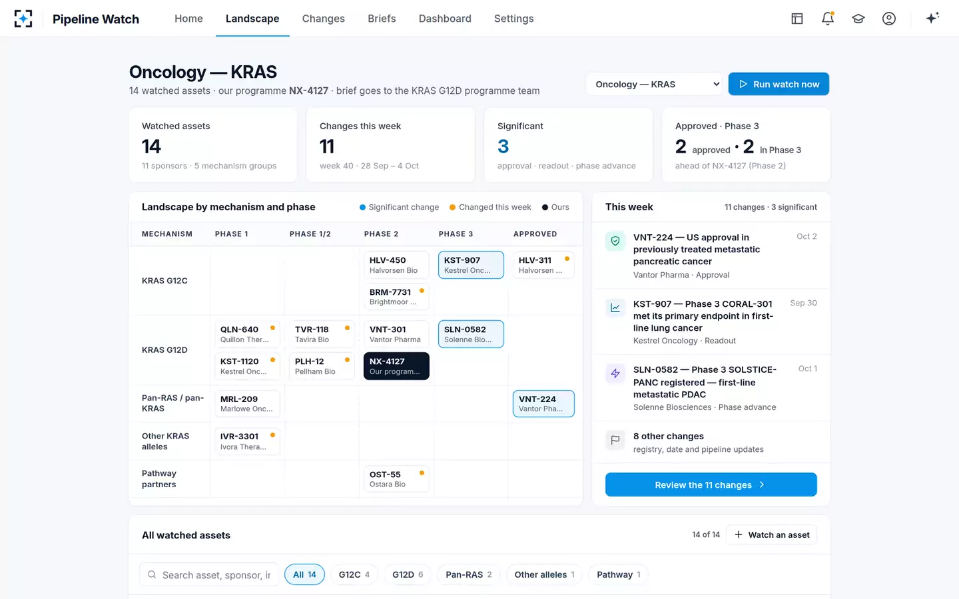
Task: Switch to the Changes tab
Action: tap(324, 19)
